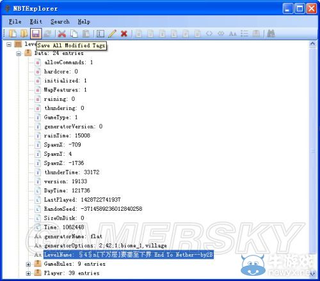Click the red Delete tag icon
Viewport: 320px width, 281px height.
point(124,34)
